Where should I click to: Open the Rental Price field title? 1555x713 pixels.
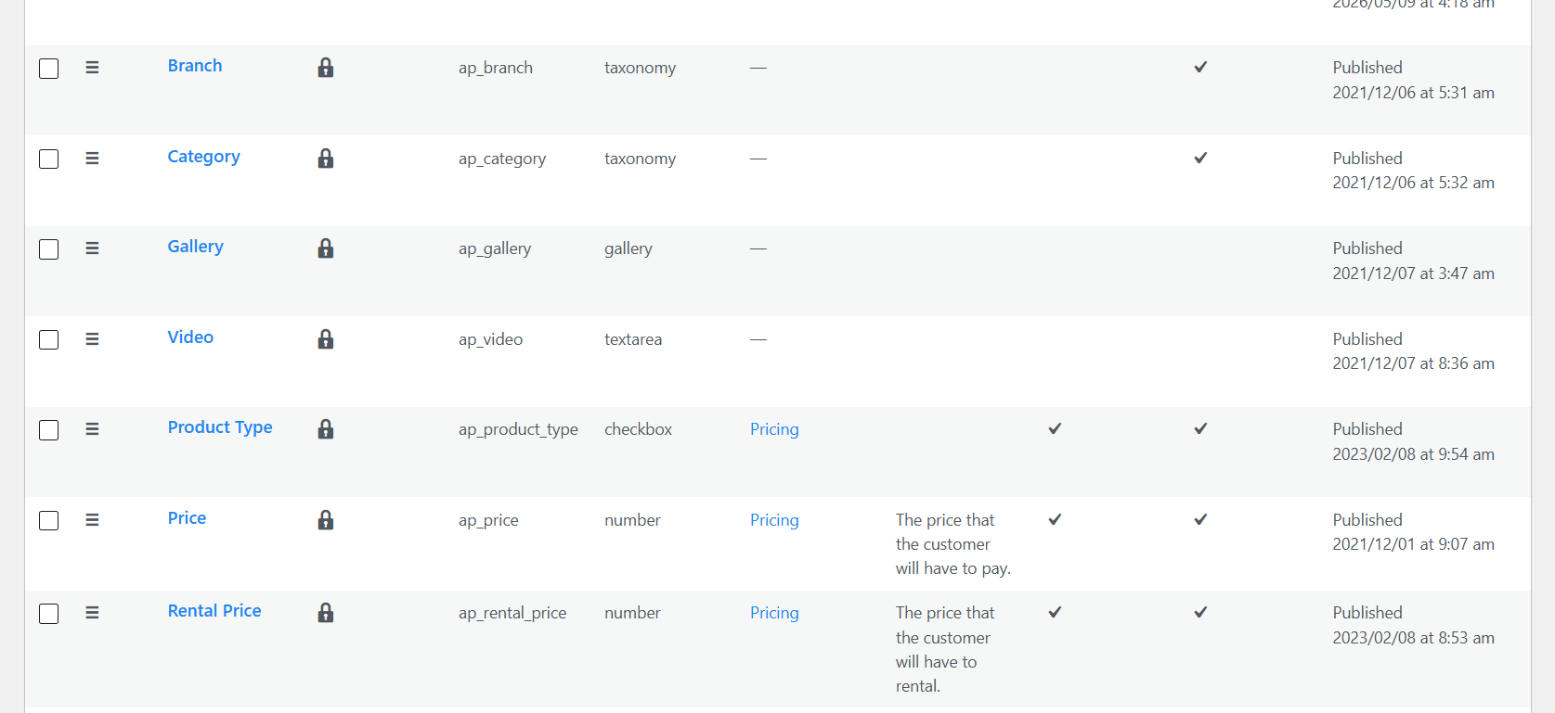point(214,611)
